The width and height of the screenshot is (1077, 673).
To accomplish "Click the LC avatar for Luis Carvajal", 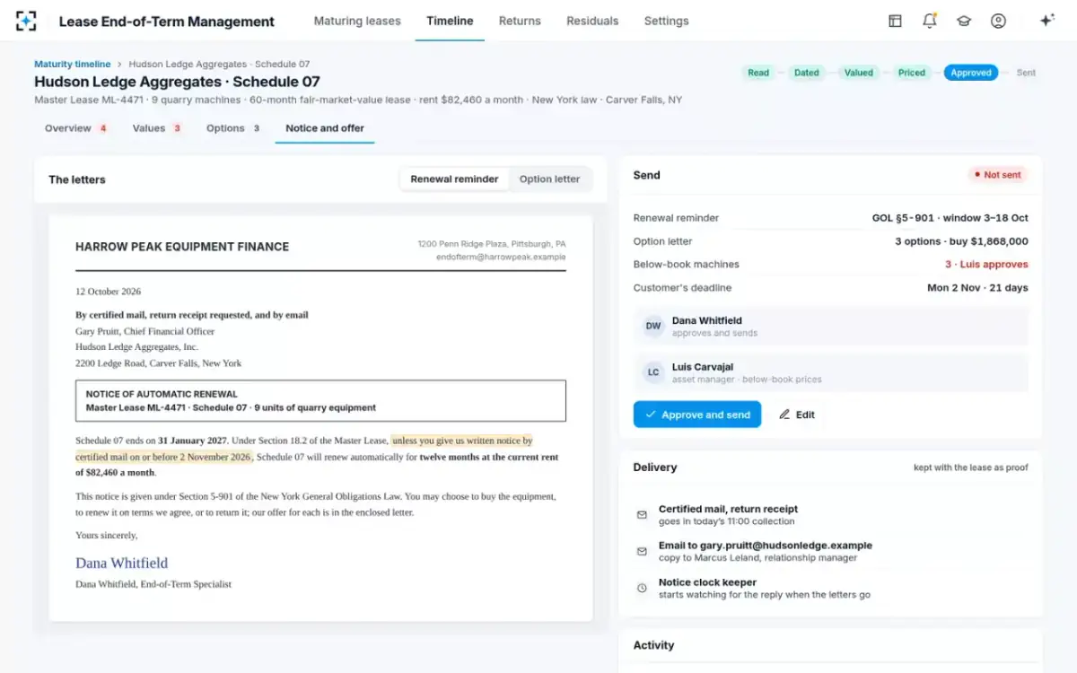I will (x=653, y=372).
